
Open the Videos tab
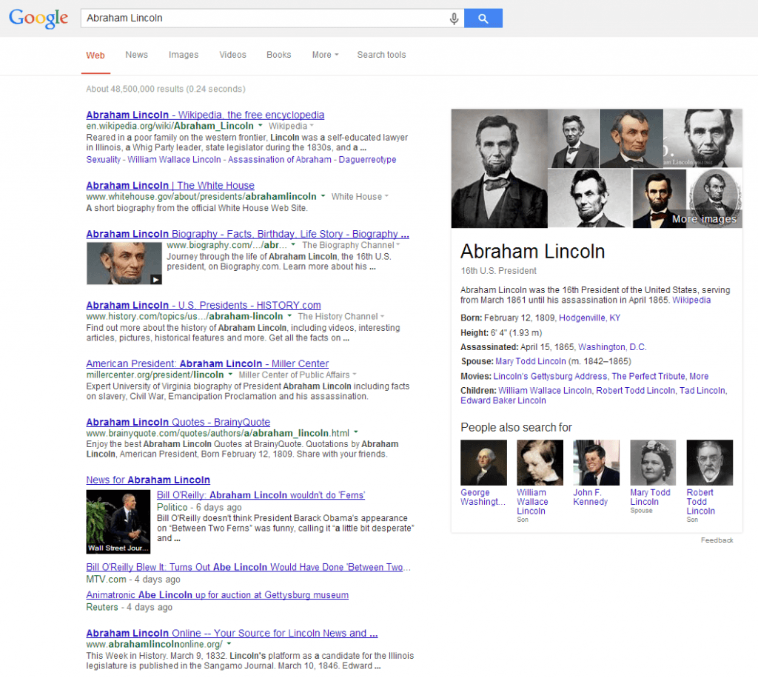coord(232,55)
